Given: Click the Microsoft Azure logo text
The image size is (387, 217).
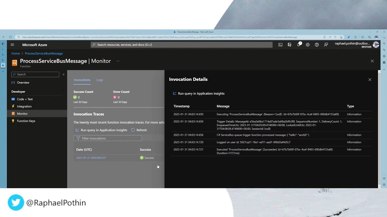Looking at the screenshot, I should [34, 45].
